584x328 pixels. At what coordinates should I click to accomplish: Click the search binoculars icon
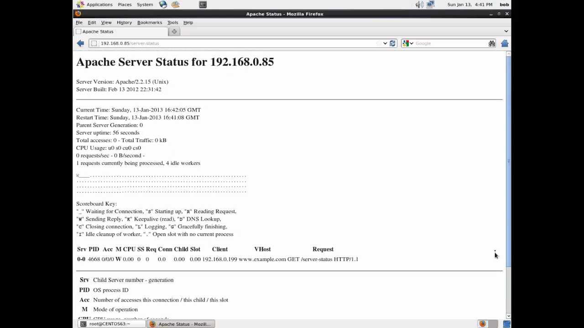point(491,43)
